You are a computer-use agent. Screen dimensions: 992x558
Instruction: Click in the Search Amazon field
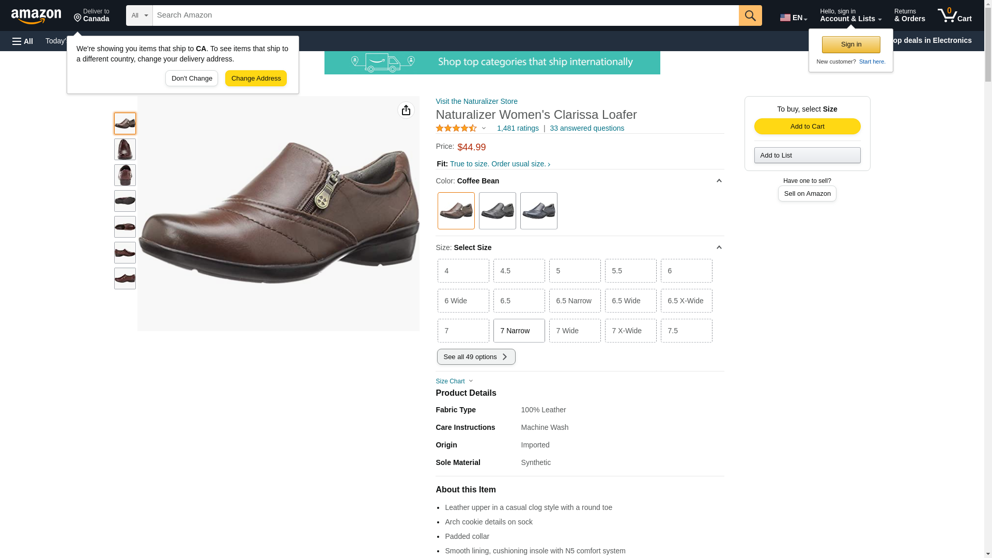pyautogui.click(x=445, y=16)
